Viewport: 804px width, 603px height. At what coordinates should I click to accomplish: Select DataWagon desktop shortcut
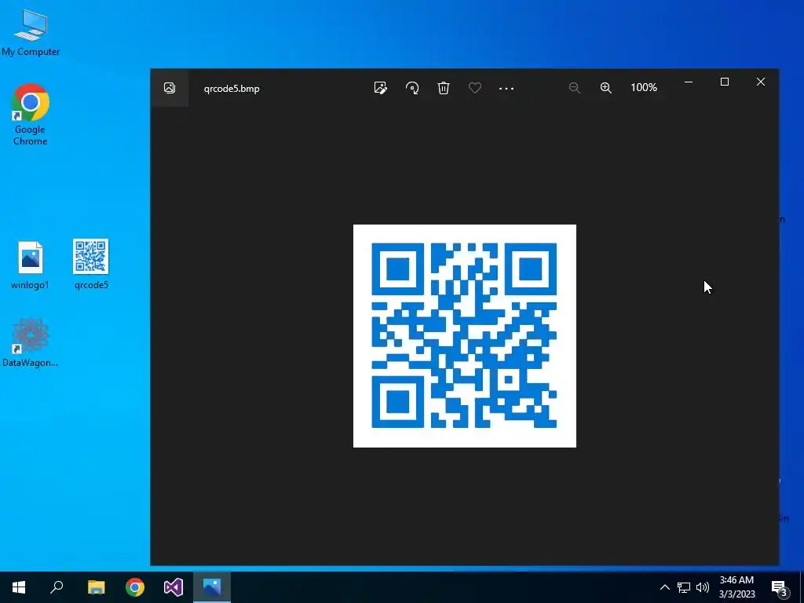click(x=31, y=342)
